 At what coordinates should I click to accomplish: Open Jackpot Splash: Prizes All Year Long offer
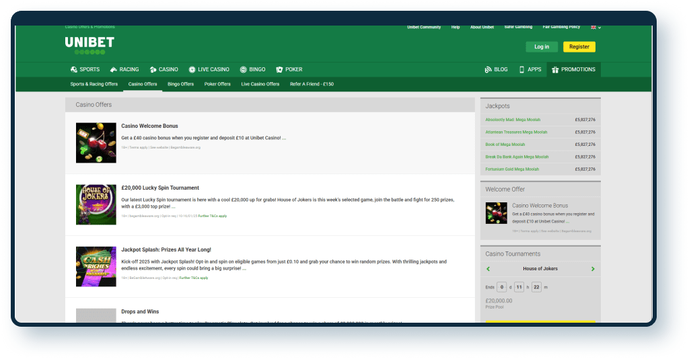tap(166, 249)
